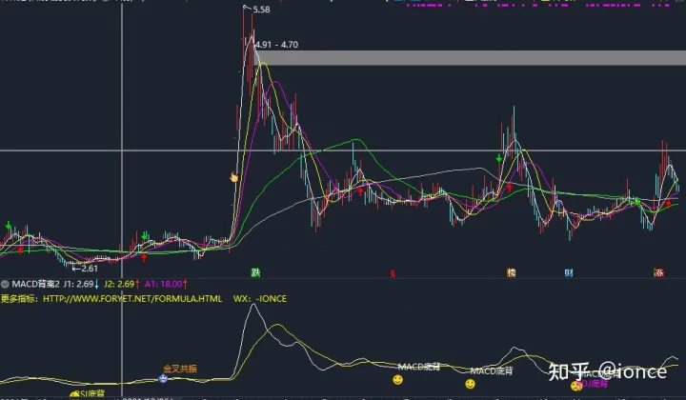Click the circle icon before MACD背离2

pyautogui.click(x=6, y=284)
